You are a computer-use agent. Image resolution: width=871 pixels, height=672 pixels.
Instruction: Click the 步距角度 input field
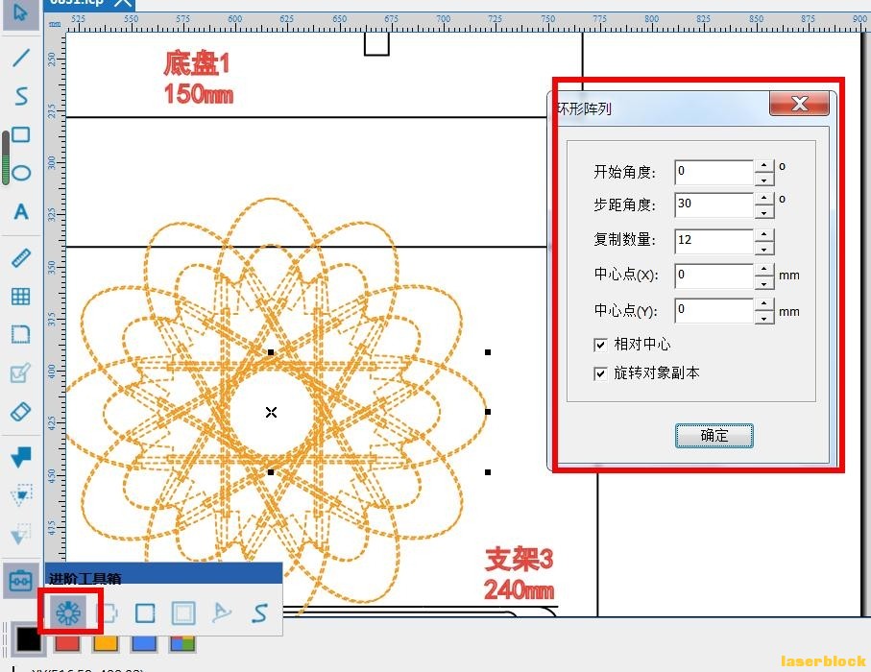[714, 204]
